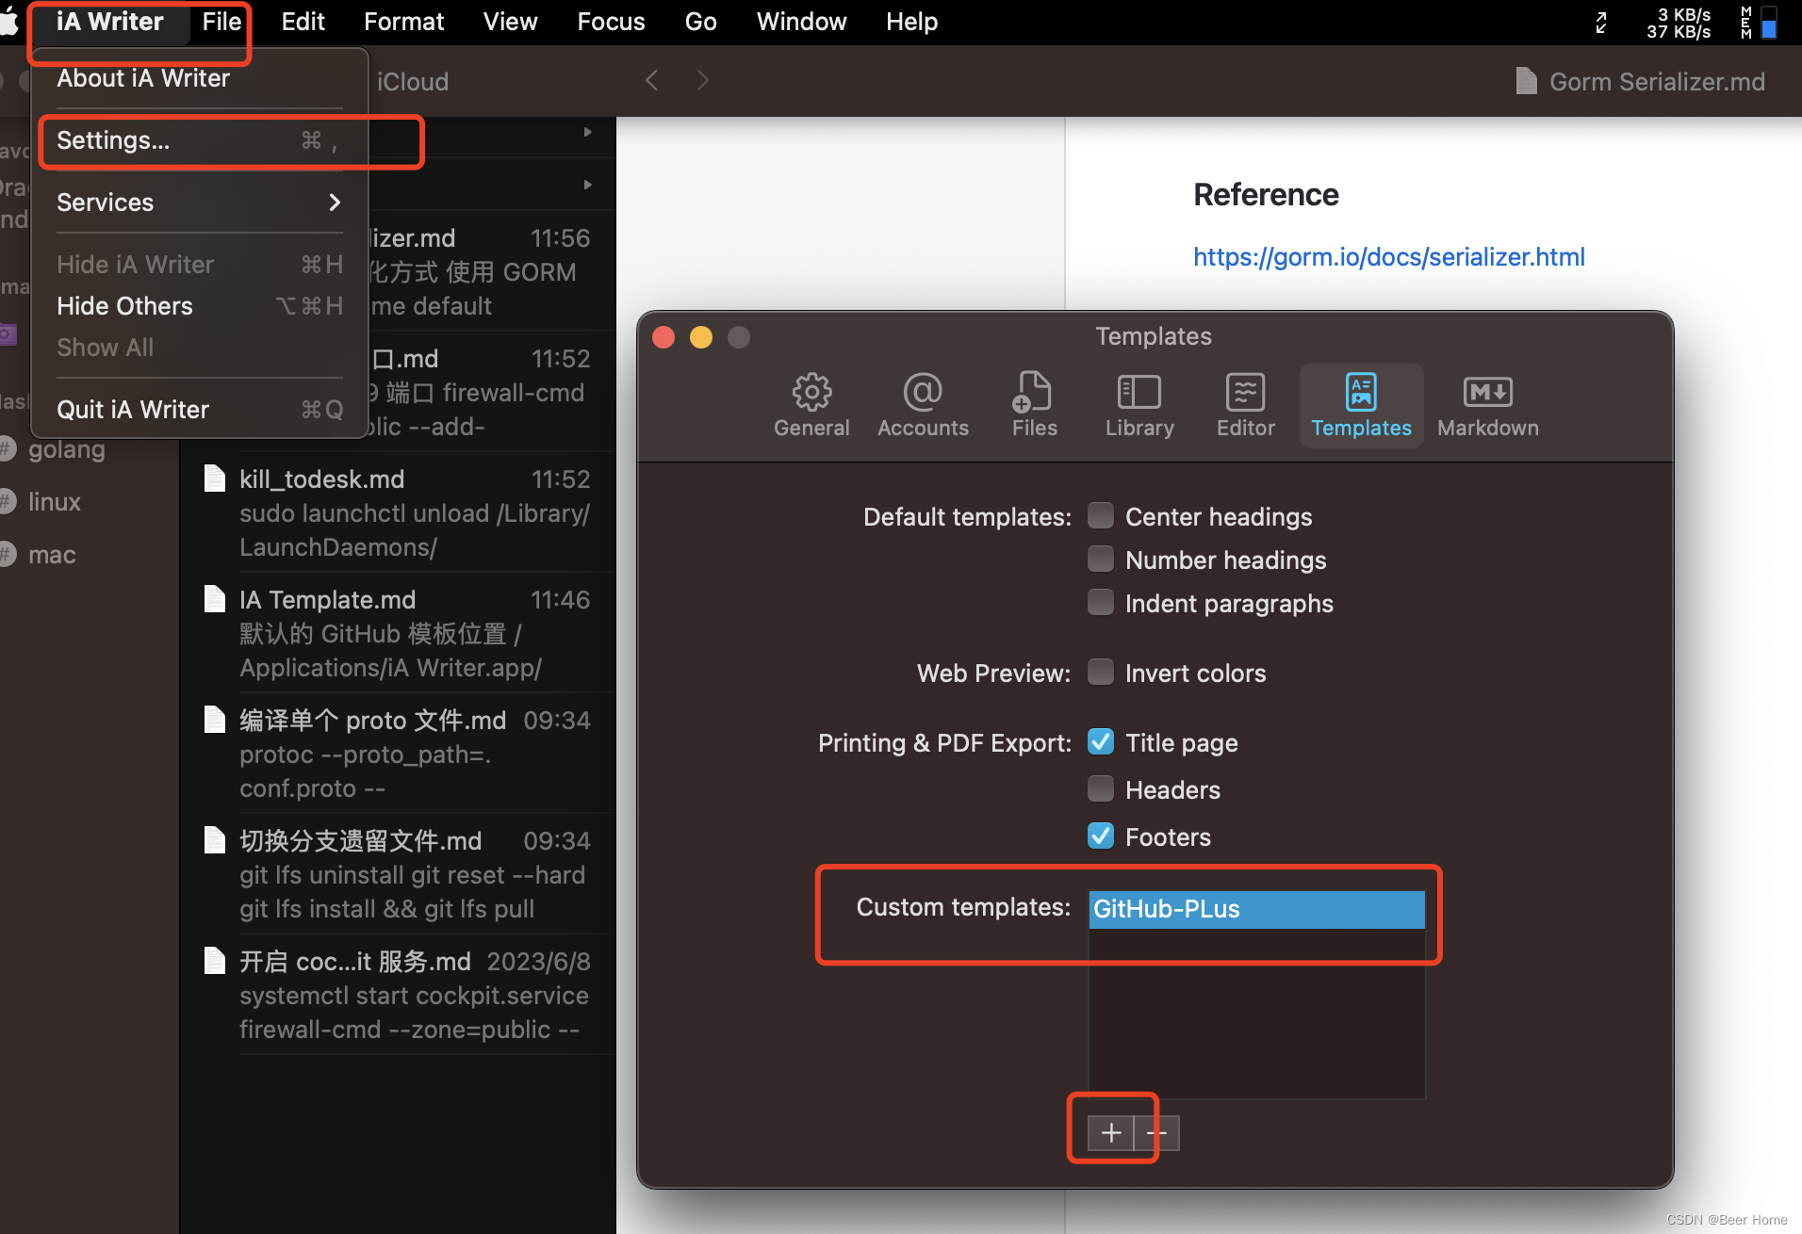This screenshot has width=1802, height=1234.
Task: Open the gorm.io serializer docs link
Action: click(x=1388, y=256)
